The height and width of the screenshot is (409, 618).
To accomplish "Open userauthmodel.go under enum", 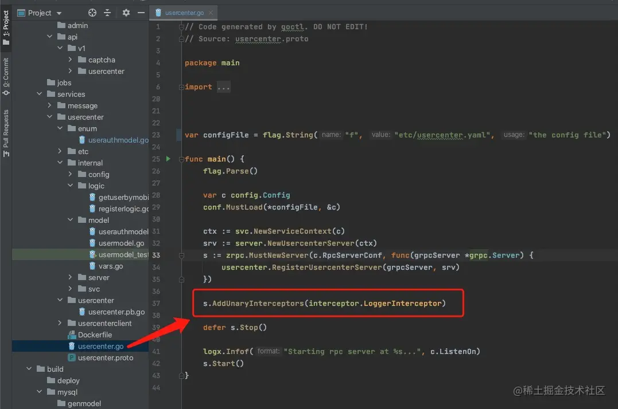I will tap(114, 140).
